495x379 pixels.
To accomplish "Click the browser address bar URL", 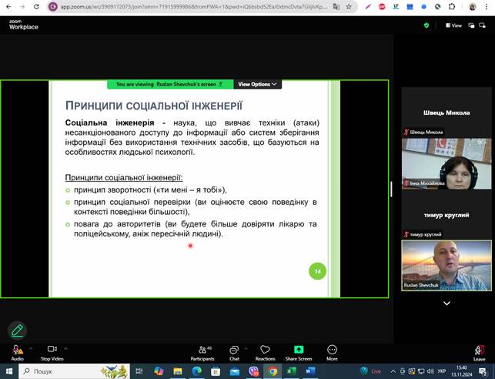I will 192,6.
